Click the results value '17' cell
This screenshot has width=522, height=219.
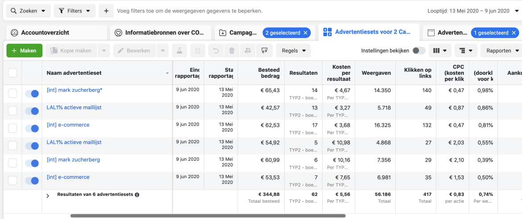[314, 125]
